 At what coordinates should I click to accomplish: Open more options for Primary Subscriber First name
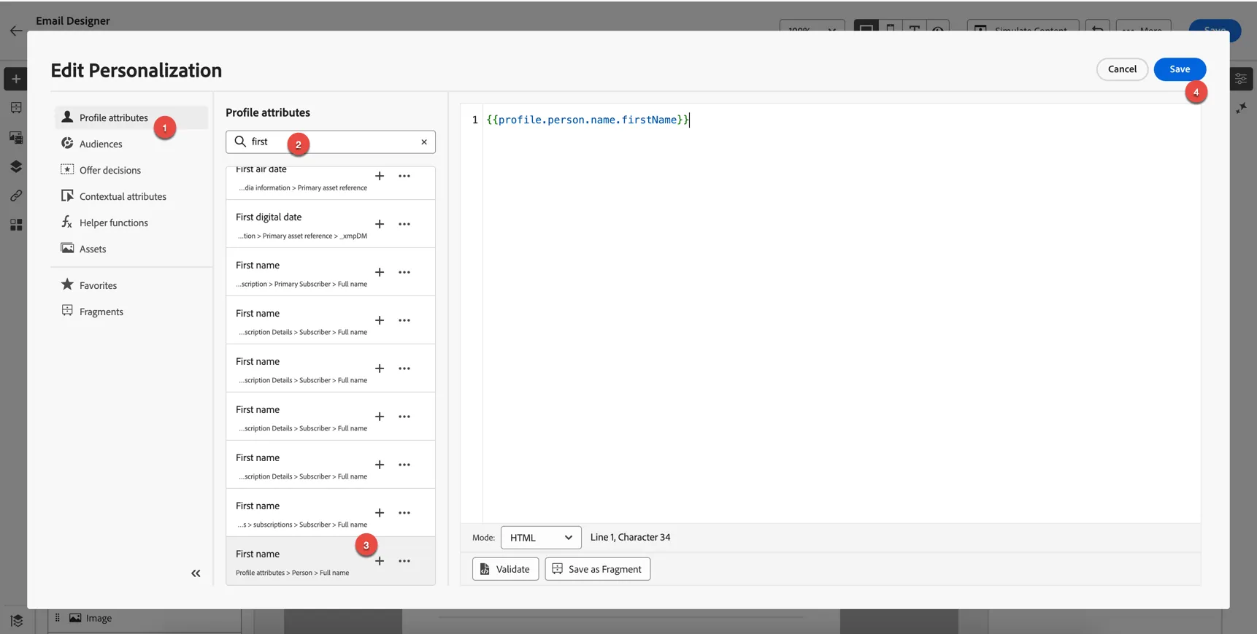pos(404,272)
